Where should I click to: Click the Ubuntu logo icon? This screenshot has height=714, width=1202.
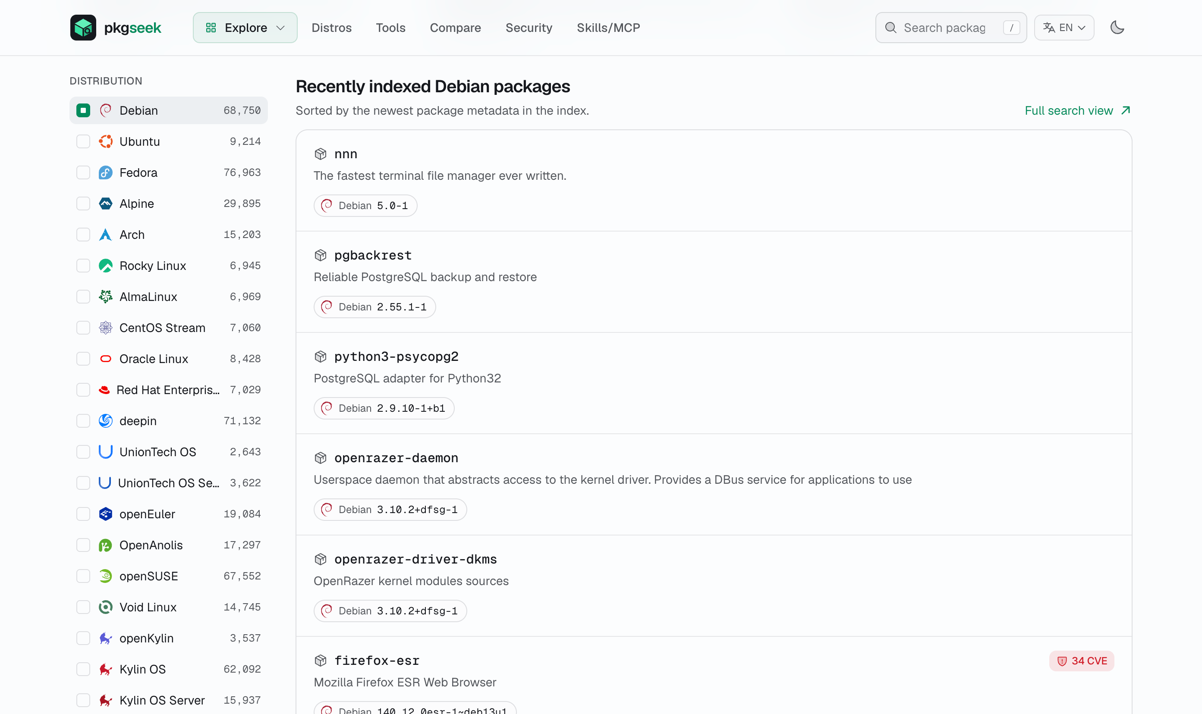[x=105, y=141]
